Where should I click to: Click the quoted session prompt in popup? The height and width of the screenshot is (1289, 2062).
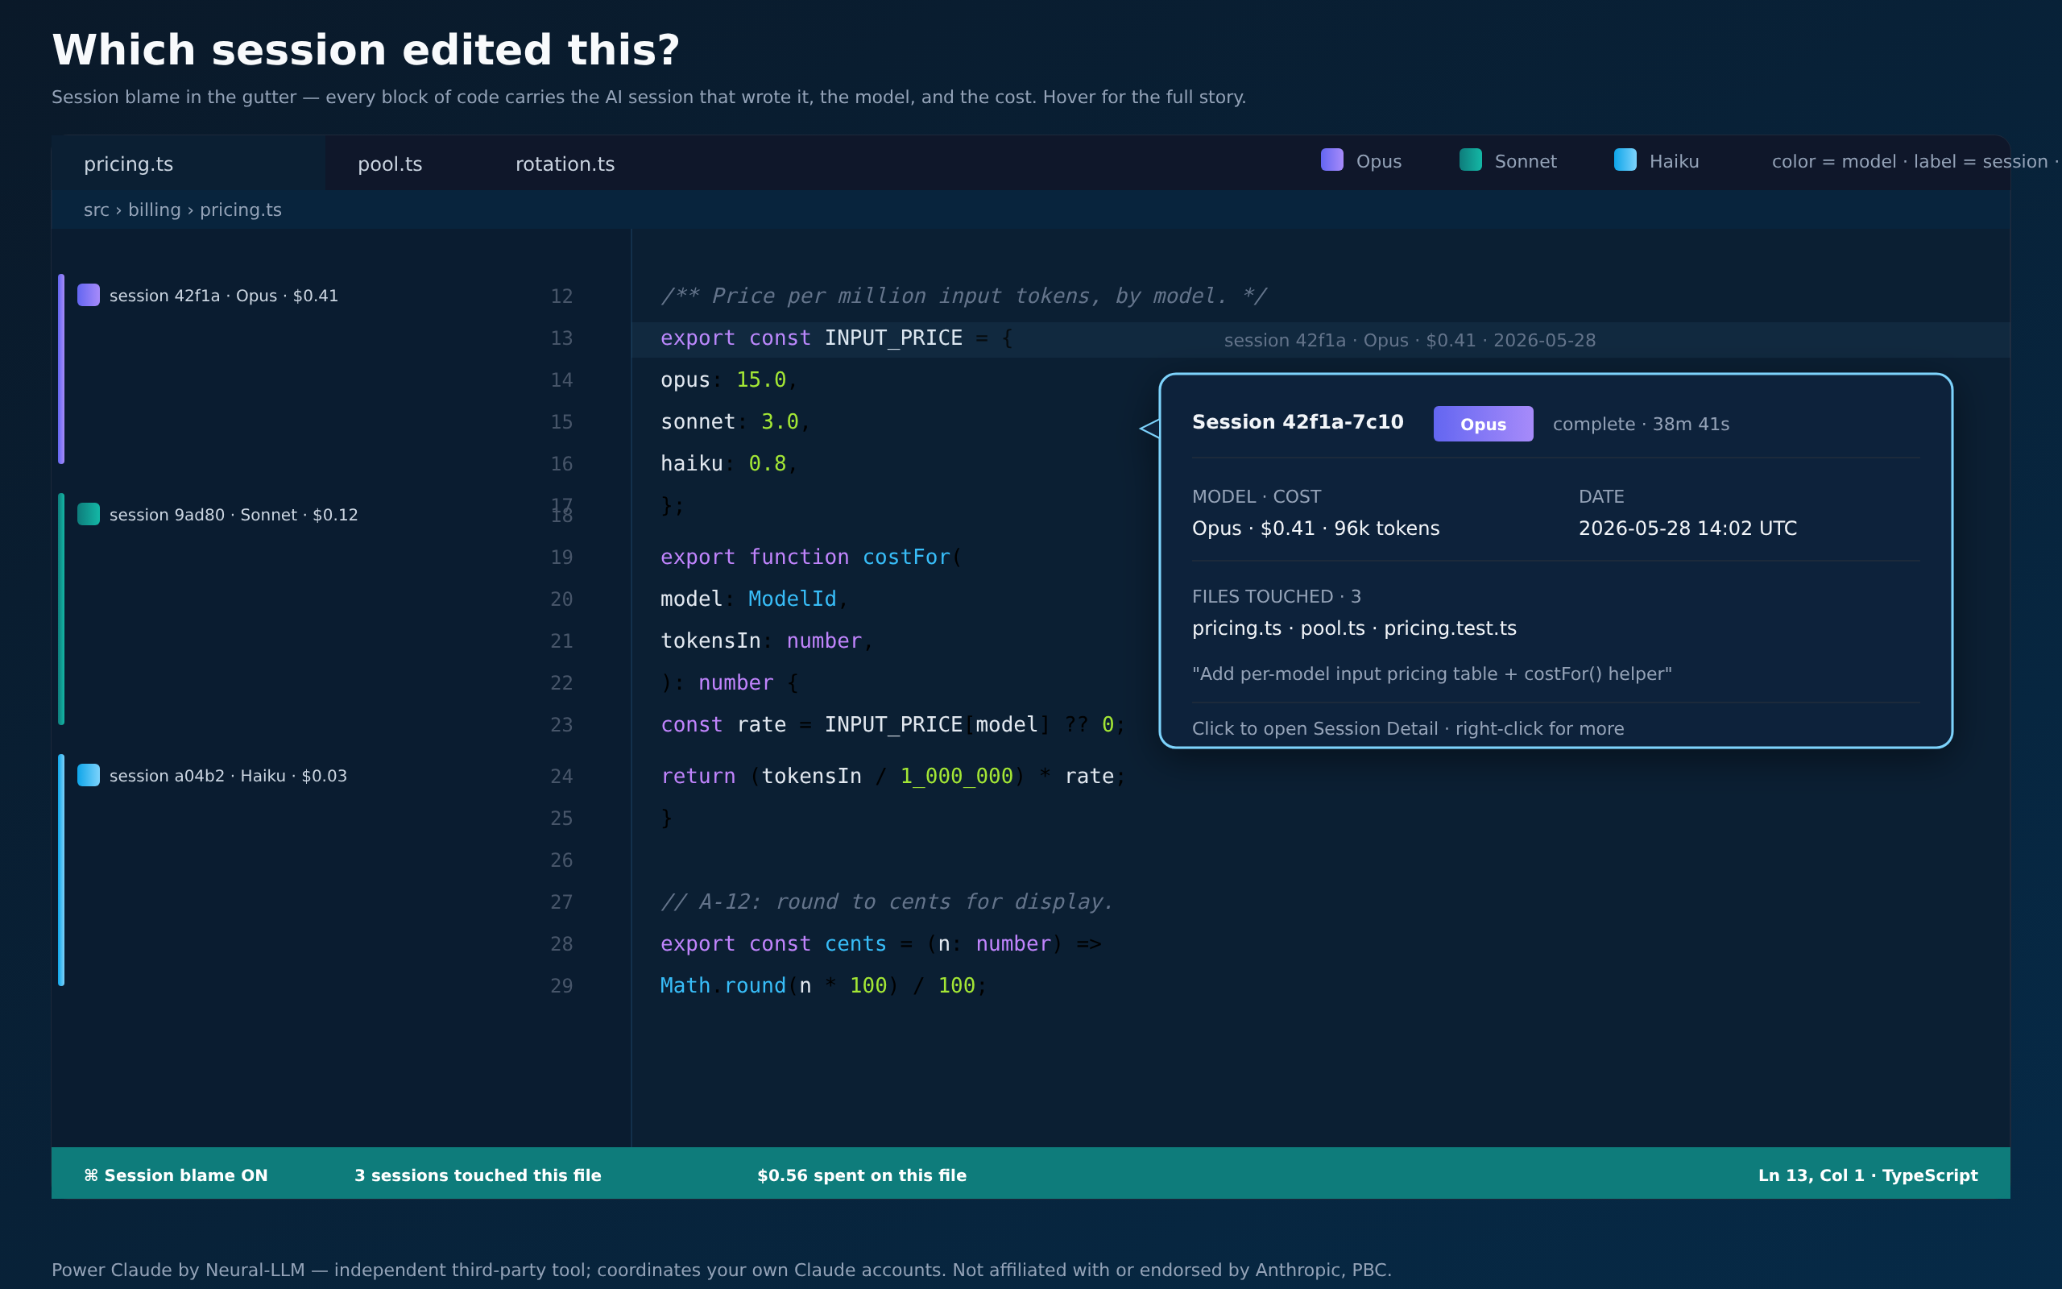(1431, 674)
